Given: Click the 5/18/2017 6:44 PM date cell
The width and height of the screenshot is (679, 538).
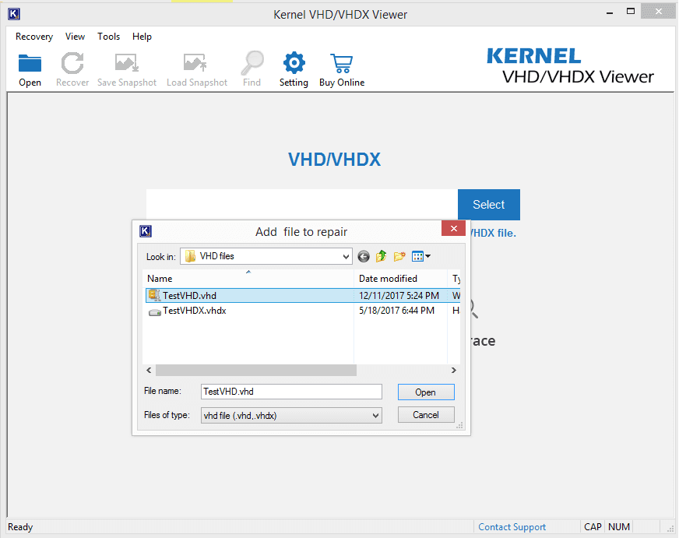Looking at the screenshot, I should click(x=396, y=311).
